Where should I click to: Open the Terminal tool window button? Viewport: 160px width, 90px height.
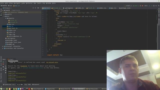[36, 84]
